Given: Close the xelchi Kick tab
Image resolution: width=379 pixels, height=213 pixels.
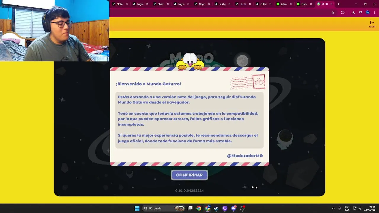Looking at the screenshot, I should pyautogui.click(x=311, y=4).
